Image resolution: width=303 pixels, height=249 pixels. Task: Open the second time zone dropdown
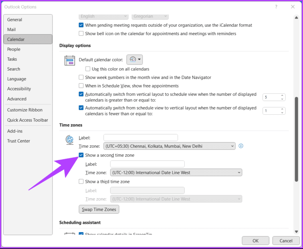[176, 173]
